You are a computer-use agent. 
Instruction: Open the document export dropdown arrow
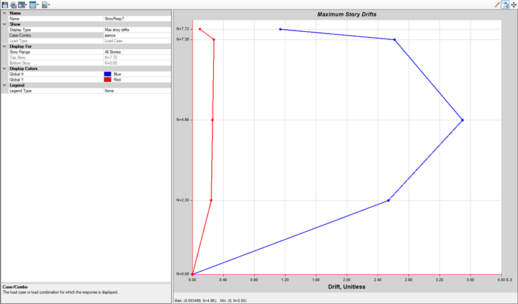(49, 4)
